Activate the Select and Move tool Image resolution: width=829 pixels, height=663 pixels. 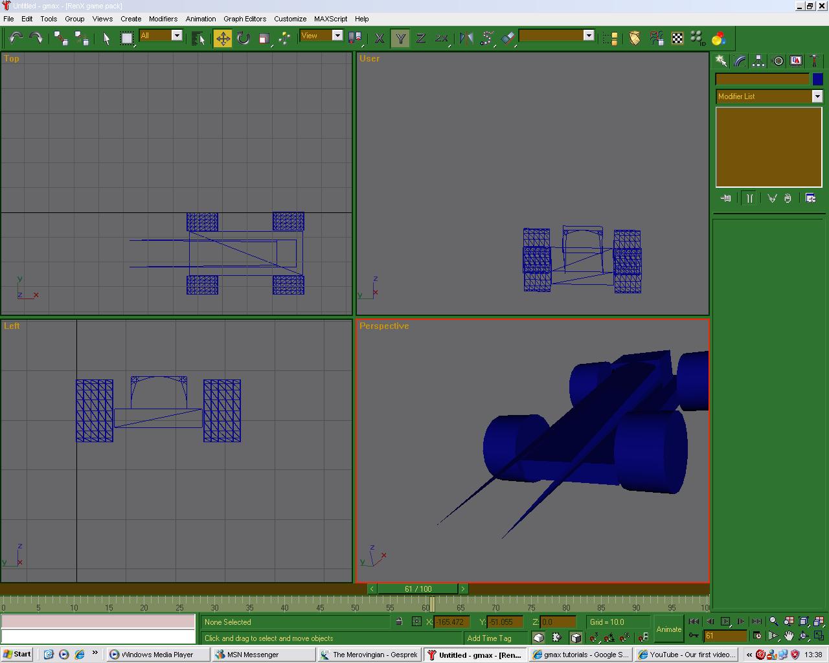(x=223, y=38)
